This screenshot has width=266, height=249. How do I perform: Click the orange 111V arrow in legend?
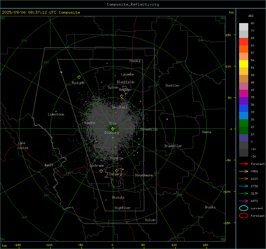[244, 179]
